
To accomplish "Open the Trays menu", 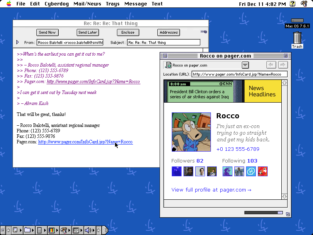I will coord(113,4).
